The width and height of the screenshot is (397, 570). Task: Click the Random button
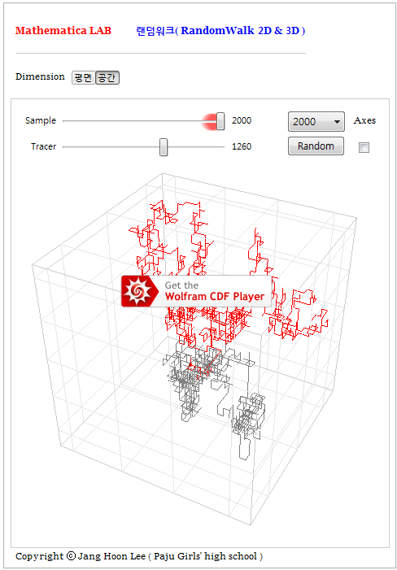tap(316, 146)
